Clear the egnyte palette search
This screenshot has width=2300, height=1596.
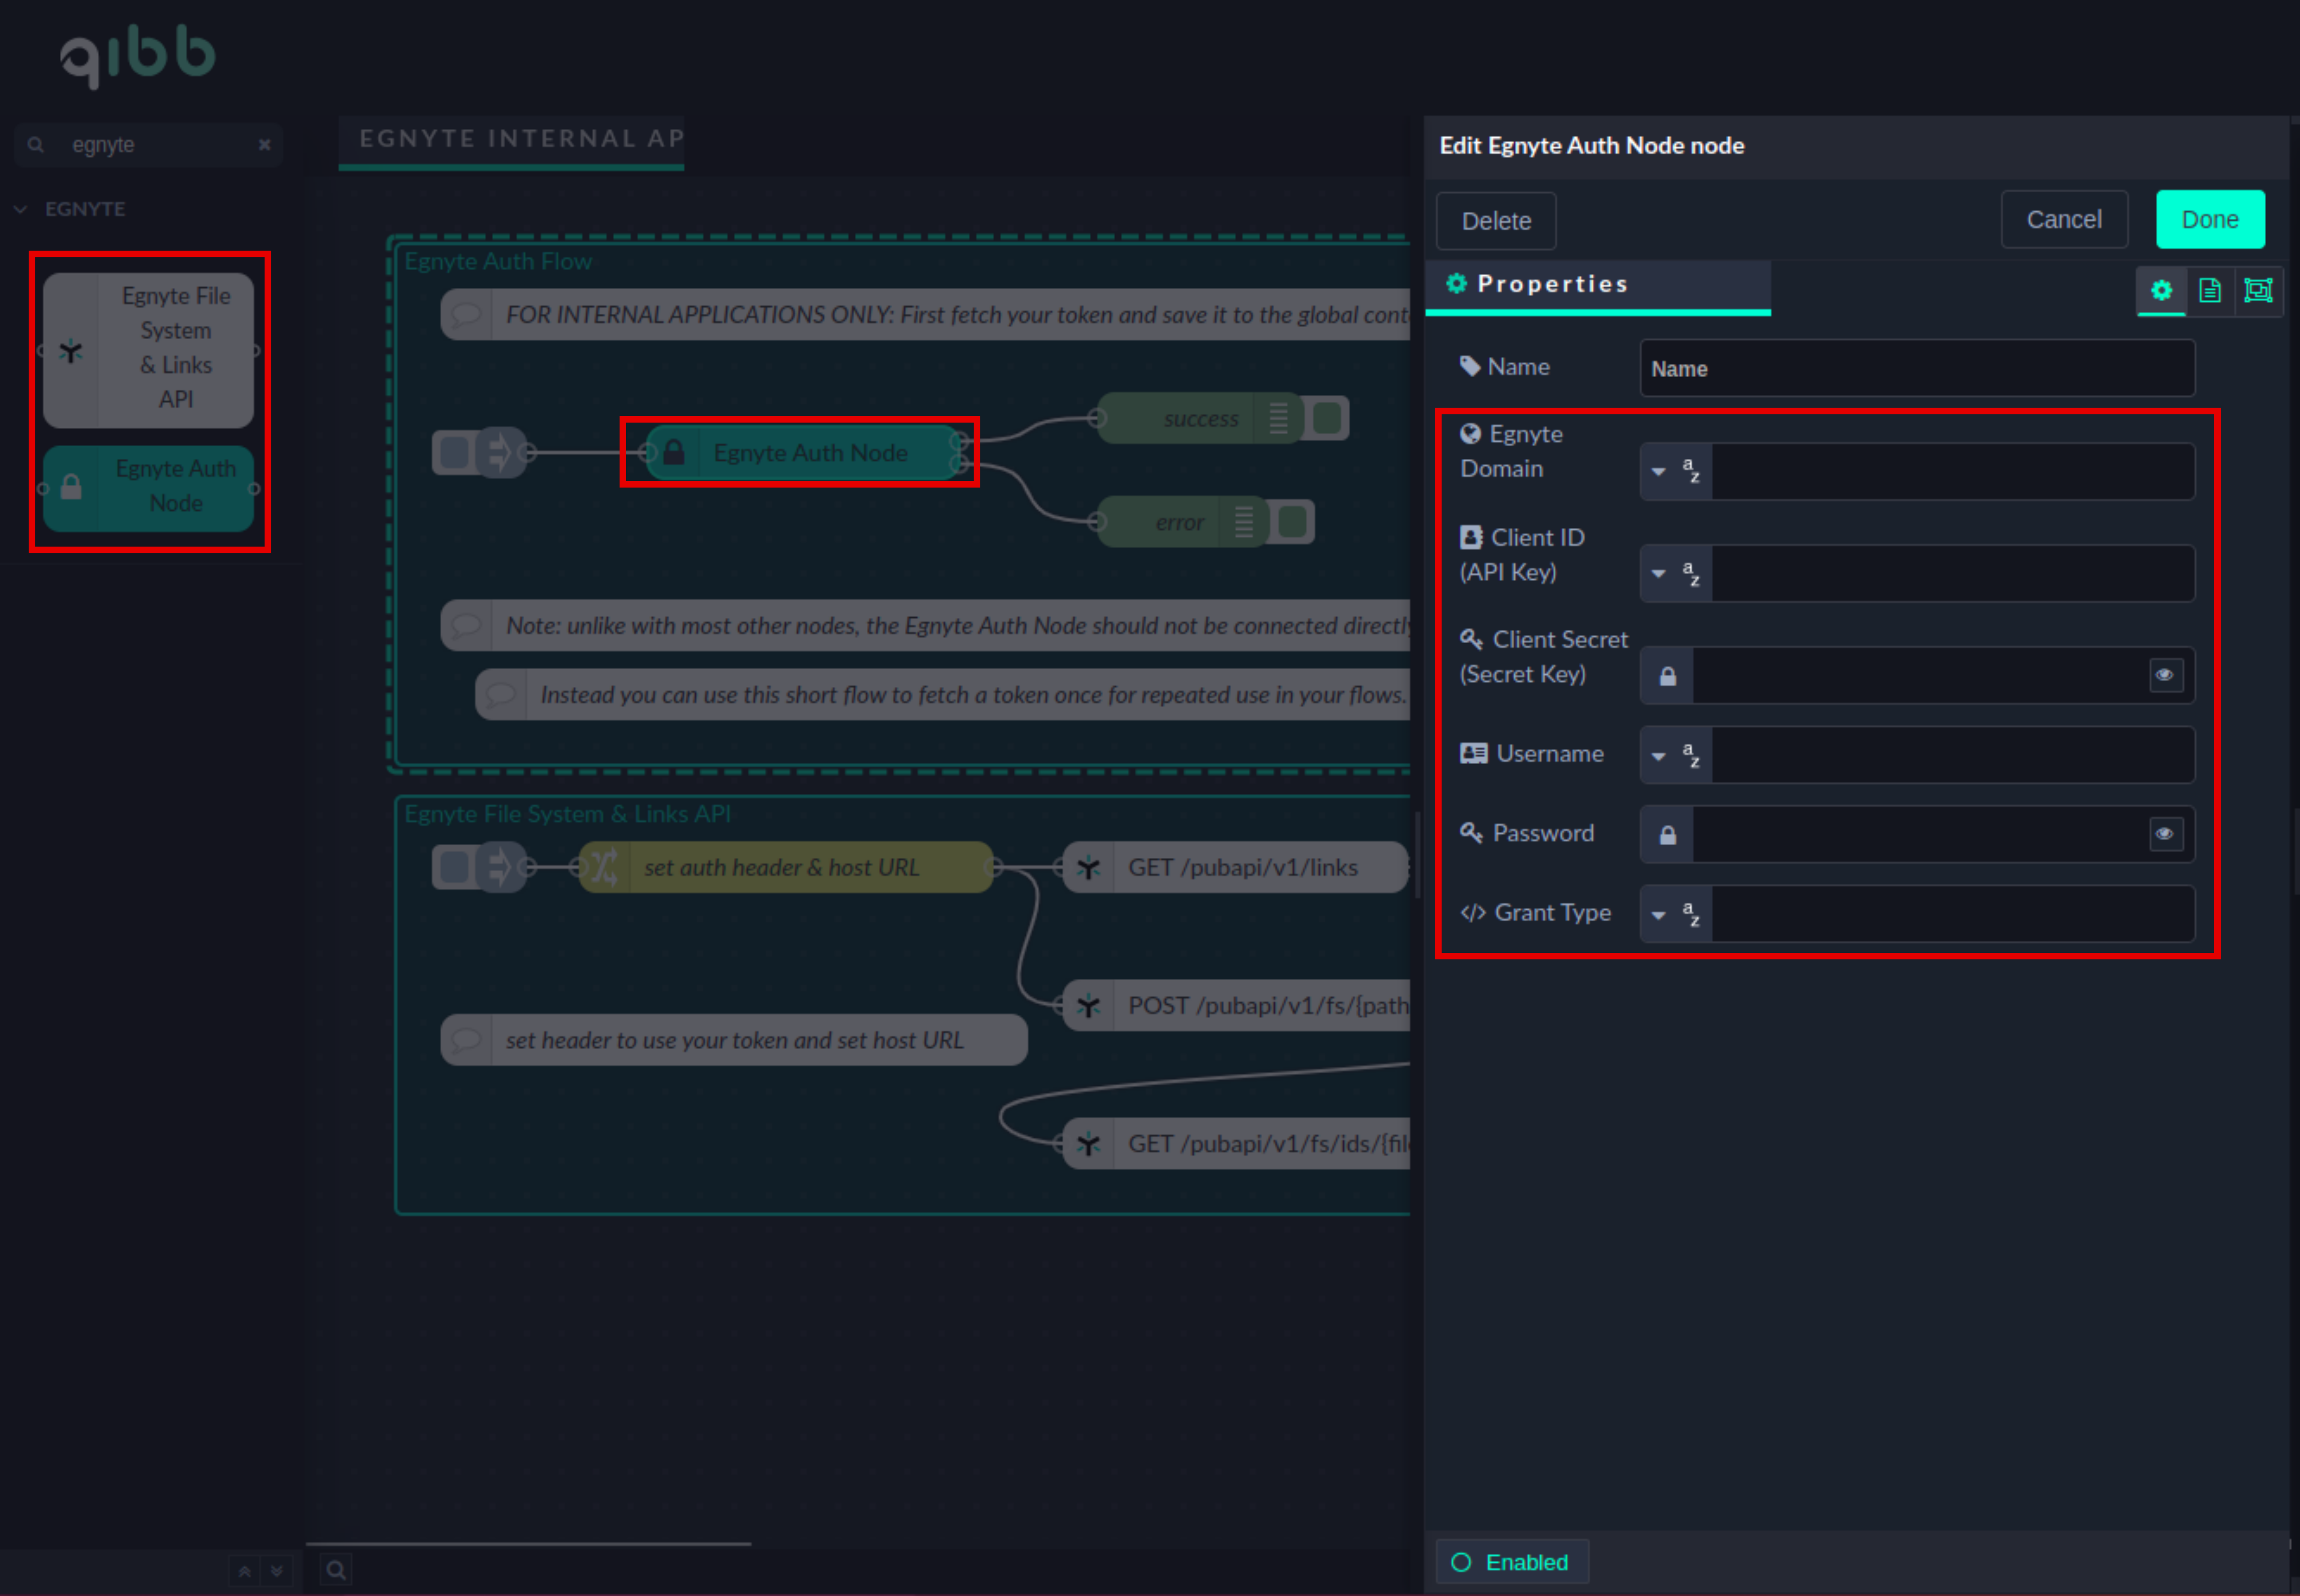pos(264,145)
